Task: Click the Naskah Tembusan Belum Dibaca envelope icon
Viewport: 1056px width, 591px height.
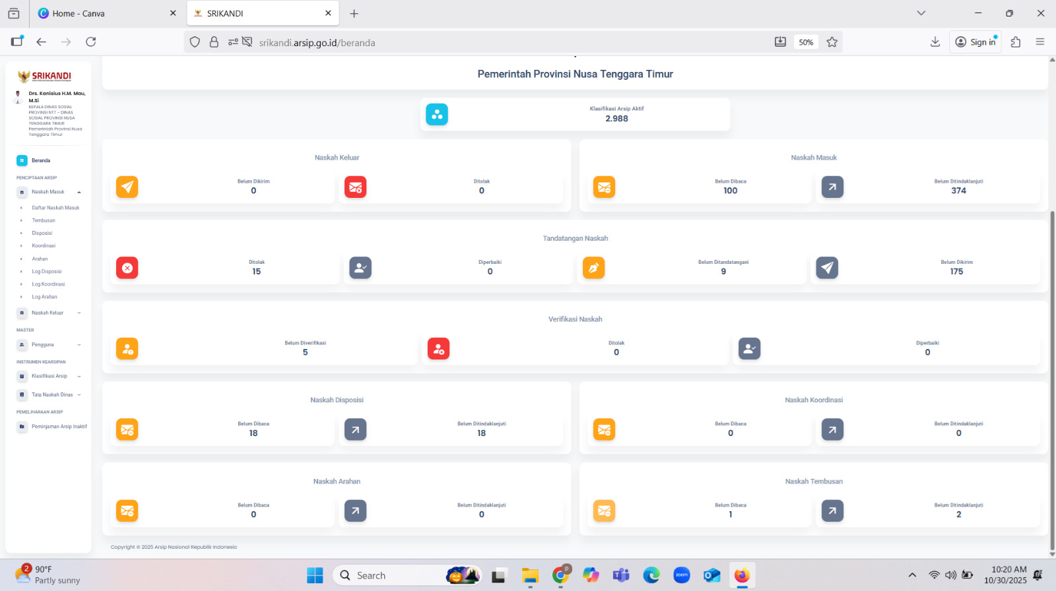Action: (x=604, y=511)
